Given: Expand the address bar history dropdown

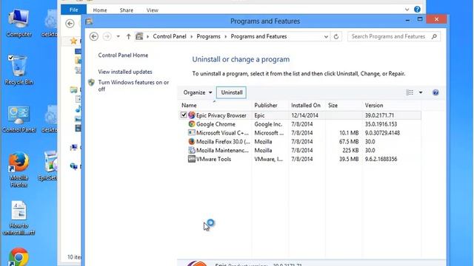Looking at the screenshot, I should [326, 37].
